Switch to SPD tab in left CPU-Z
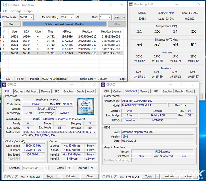 (57, 91)
